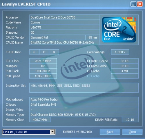Image resolution: width=145 pixels, height=139 pixels.
Task: Click the 333.9 MHz FSB clock value
Action: (43, 71)
